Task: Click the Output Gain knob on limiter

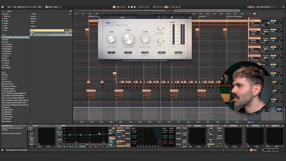Action: [x=145, y=39]
